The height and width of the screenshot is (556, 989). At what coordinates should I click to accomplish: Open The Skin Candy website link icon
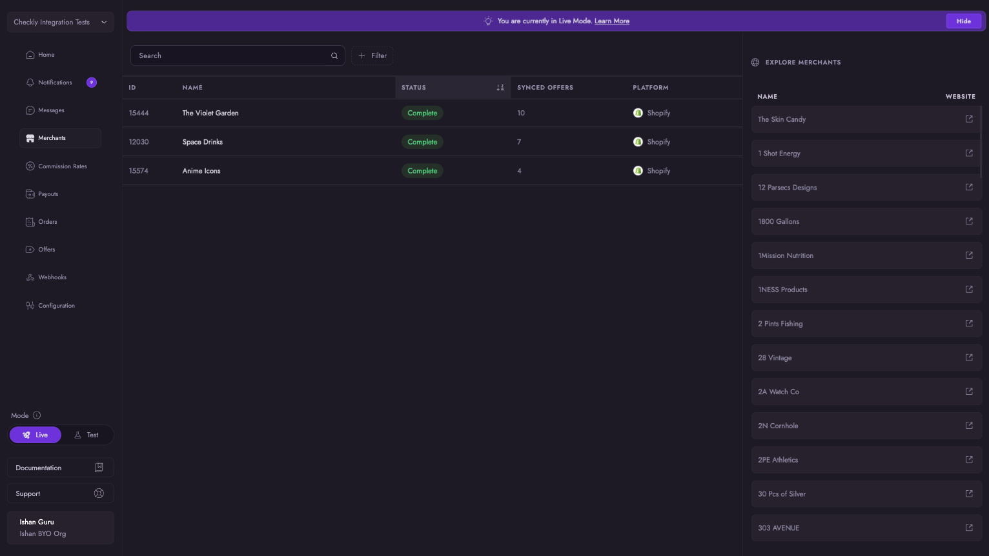point(969,119)
